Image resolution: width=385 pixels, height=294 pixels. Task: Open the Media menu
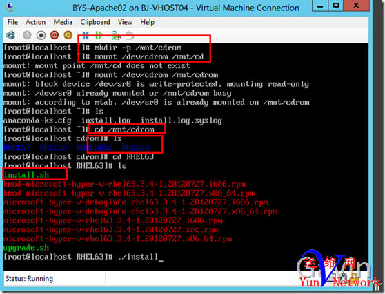pos(63,22)
